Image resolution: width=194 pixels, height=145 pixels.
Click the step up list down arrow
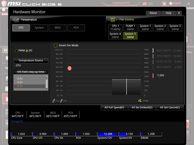(47, 89)
